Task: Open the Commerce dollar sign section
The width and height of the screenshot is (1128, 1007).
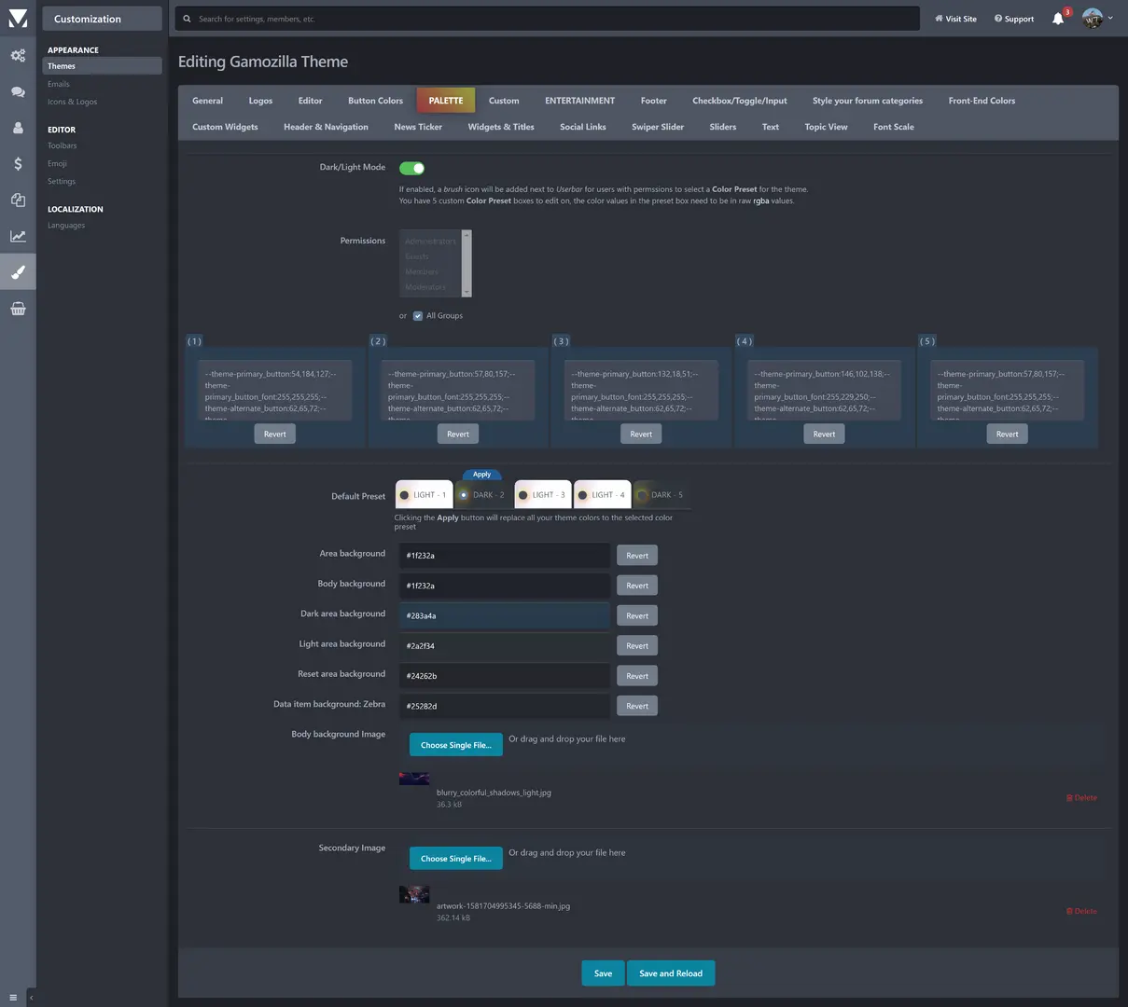Action: coord(18,164)
